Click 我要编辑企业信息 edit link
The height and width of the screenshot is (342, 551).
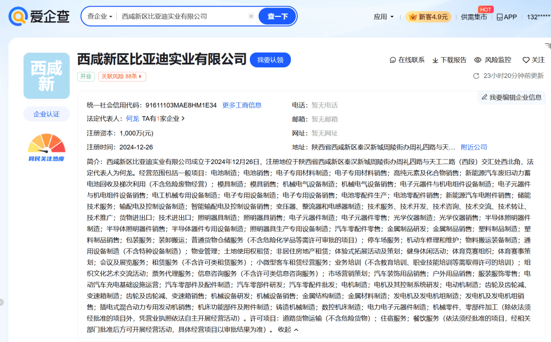[x=512, y=97]
